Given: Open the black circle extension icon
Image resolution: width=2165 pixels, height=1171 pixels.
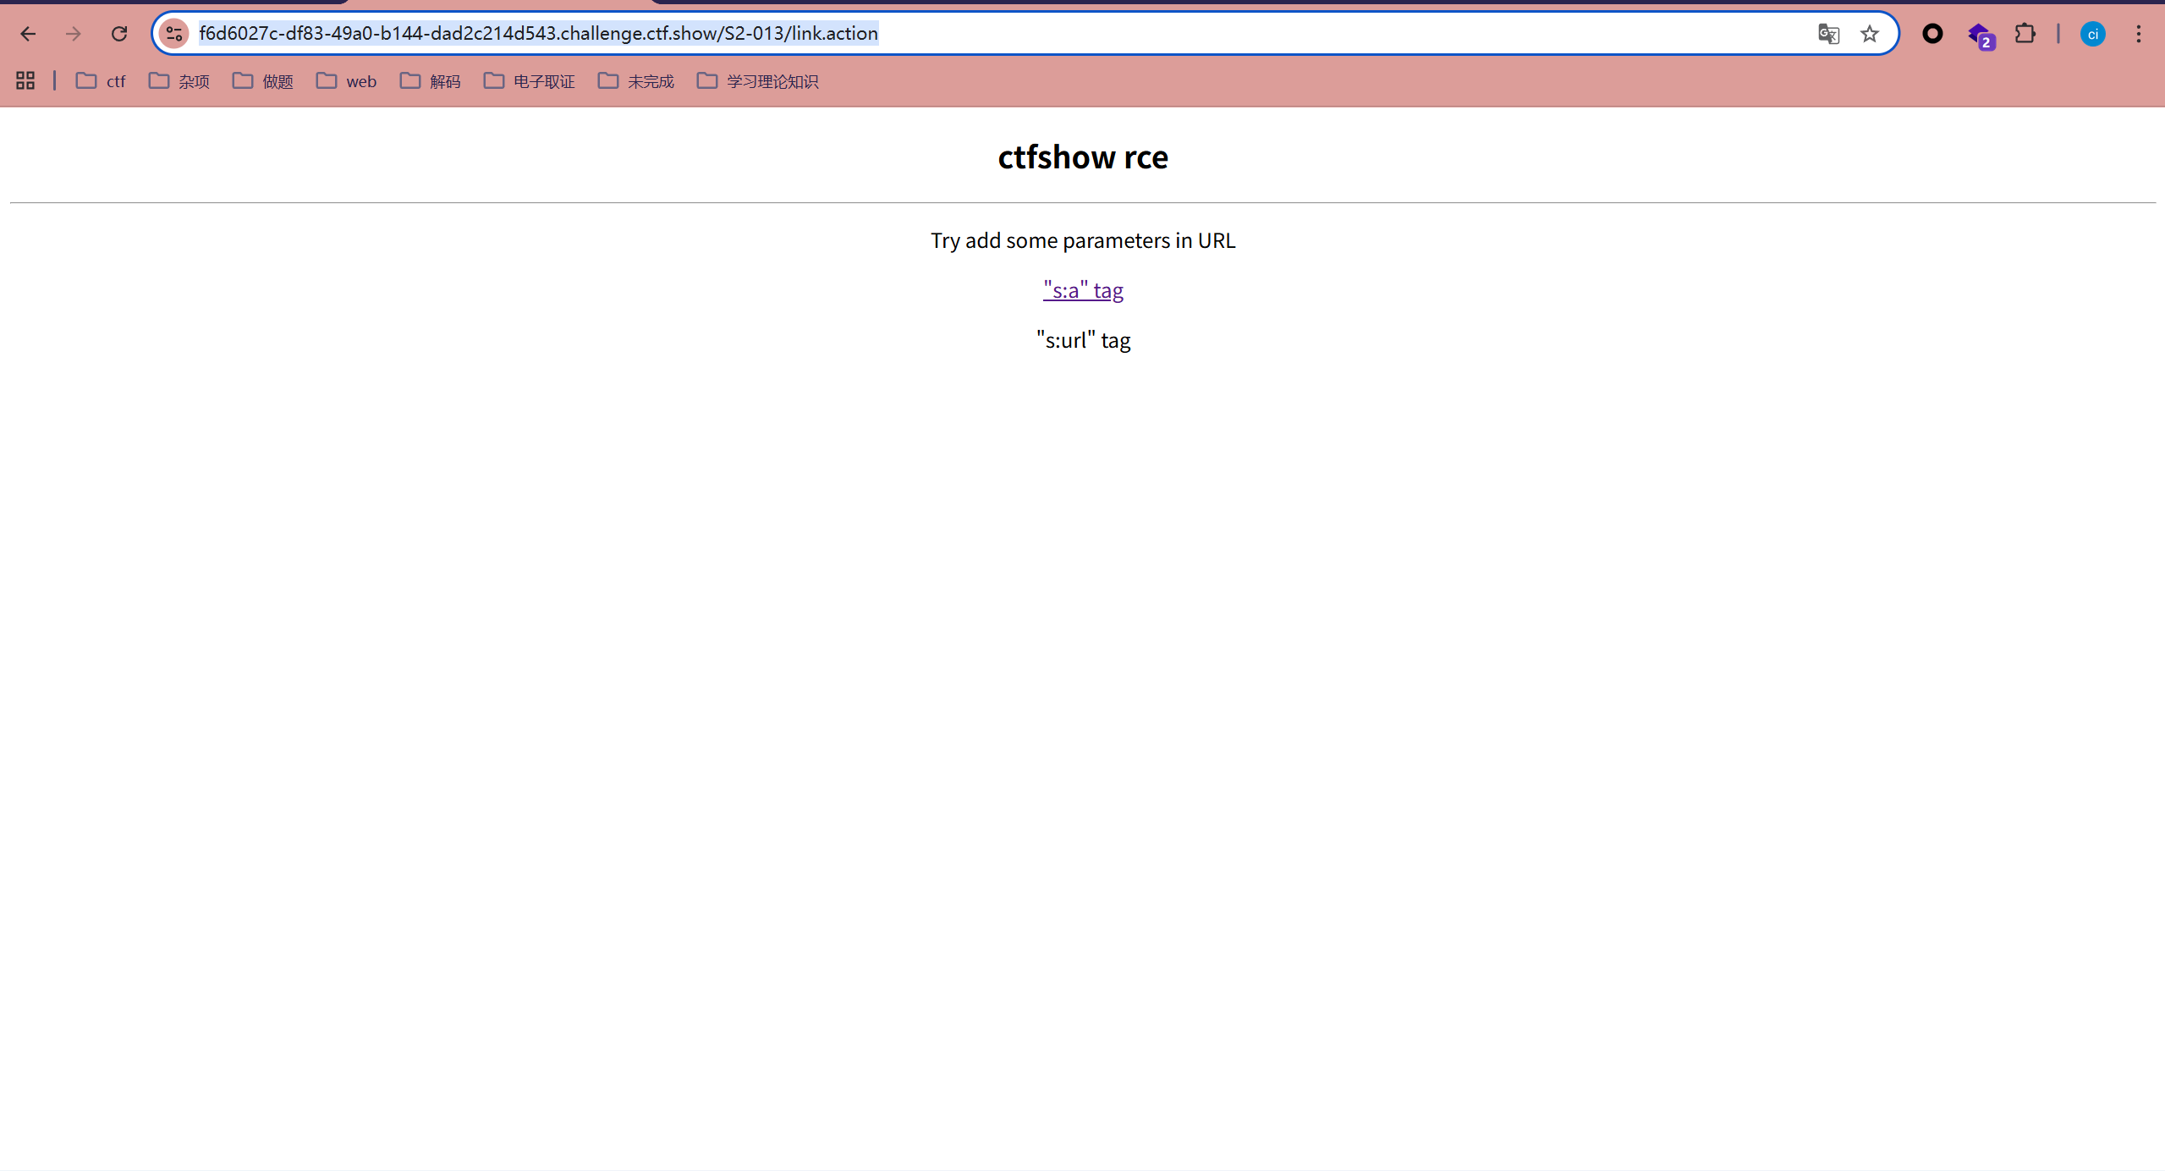Looking at the screenshot, I should 1932,34.
